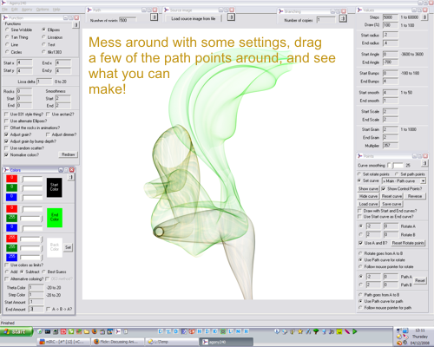Click the Number of copies field
The image size is (434, 347).
326,20
